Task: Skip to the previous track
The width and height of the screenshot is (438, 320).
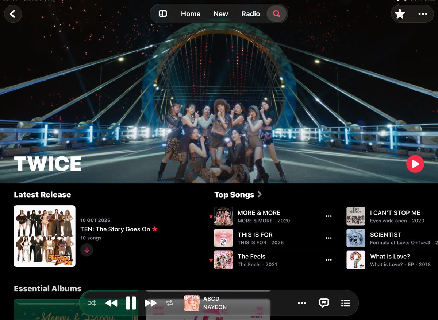Action: click(x=111, y=303)
